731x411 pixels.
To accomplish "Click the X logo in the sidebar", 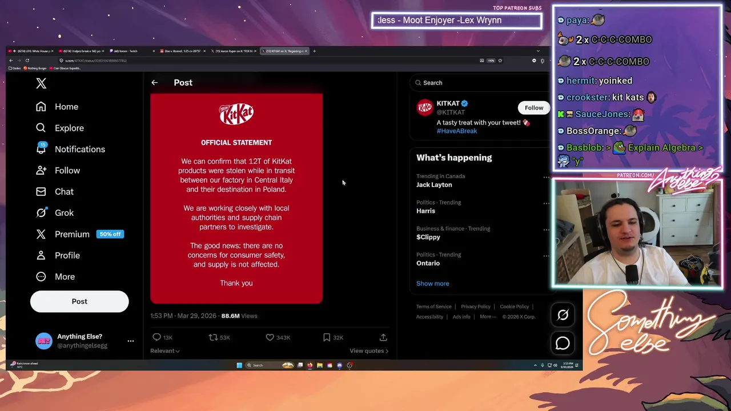I will [41, 83].
